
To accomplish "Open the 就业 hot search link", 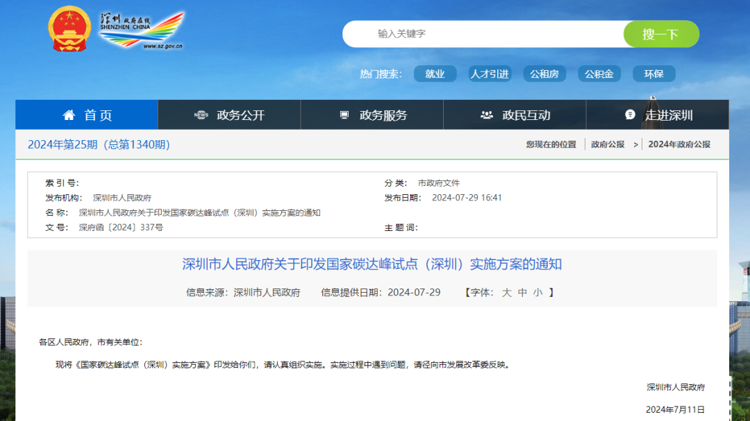I will click(435, 74).
